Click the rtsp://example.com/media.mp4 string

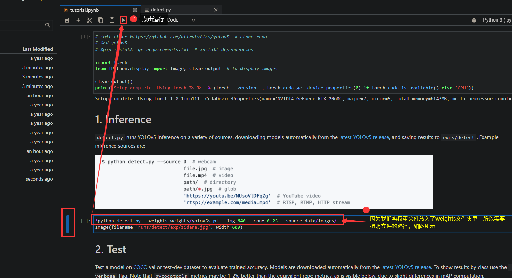tap(227, 202)
